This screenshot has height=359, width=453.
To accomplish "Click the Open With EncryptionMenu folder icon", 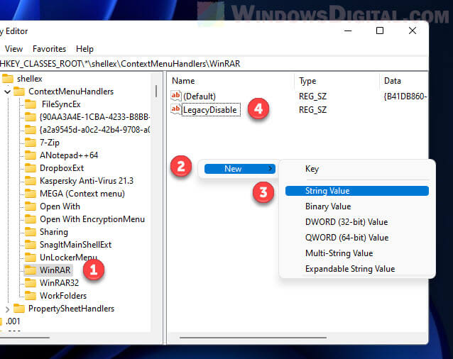I will point(31,219).
